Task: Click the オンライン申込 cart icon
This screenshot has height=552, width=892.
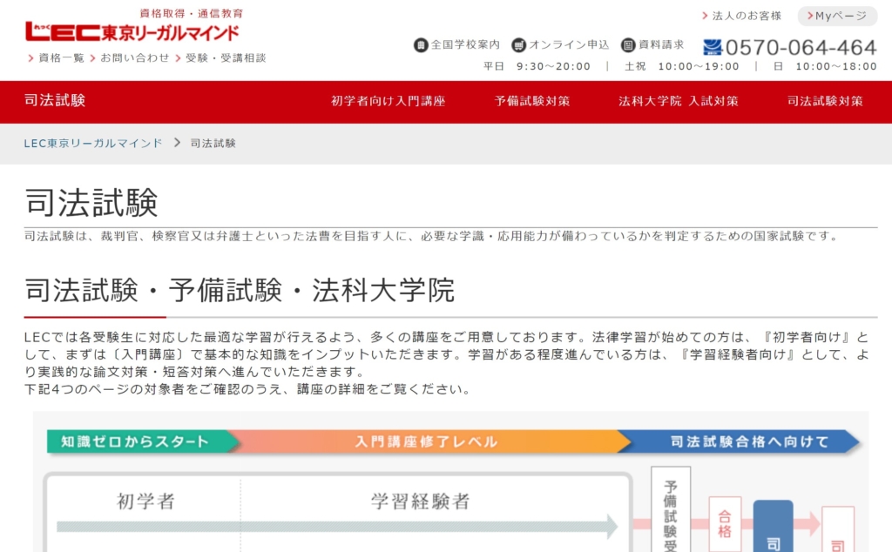Action: 518,45
